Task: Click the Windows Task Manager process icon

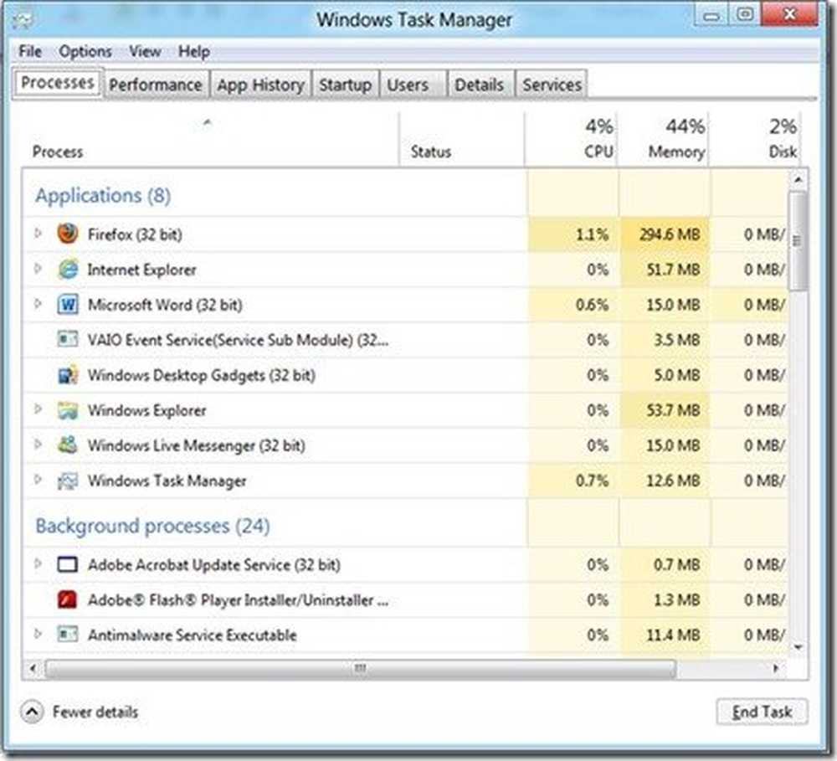Action: [x=68, y=481]
